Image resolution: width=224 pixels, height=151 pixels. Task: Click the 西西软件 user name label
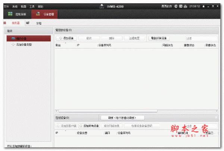pos(167,6)
